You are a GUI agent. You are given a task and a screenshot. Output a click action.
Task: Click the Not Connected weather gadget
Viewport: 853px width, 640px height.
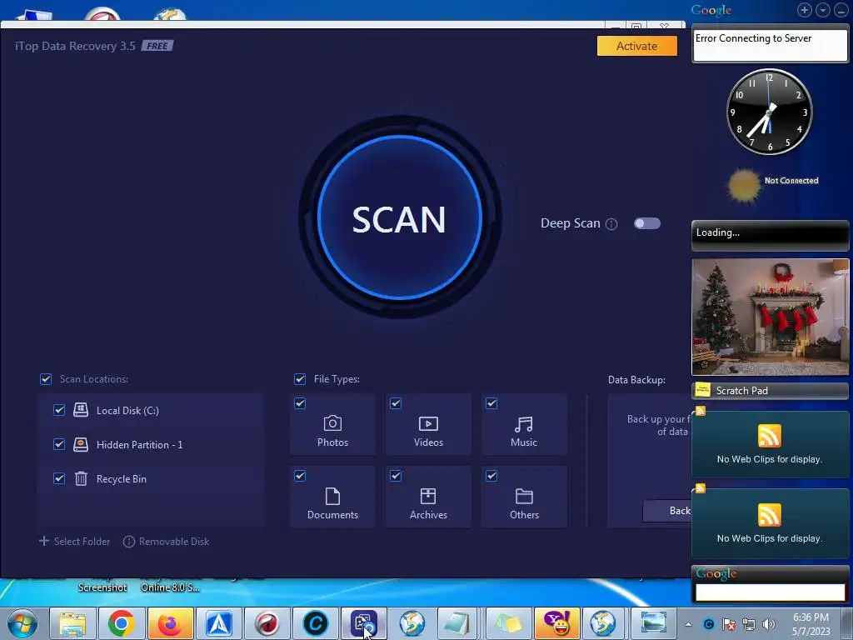click(772, 186)
